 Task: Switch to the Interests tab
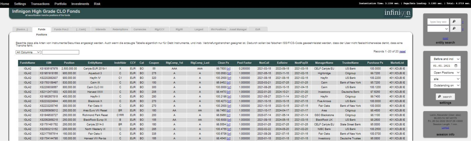(100, 29)
